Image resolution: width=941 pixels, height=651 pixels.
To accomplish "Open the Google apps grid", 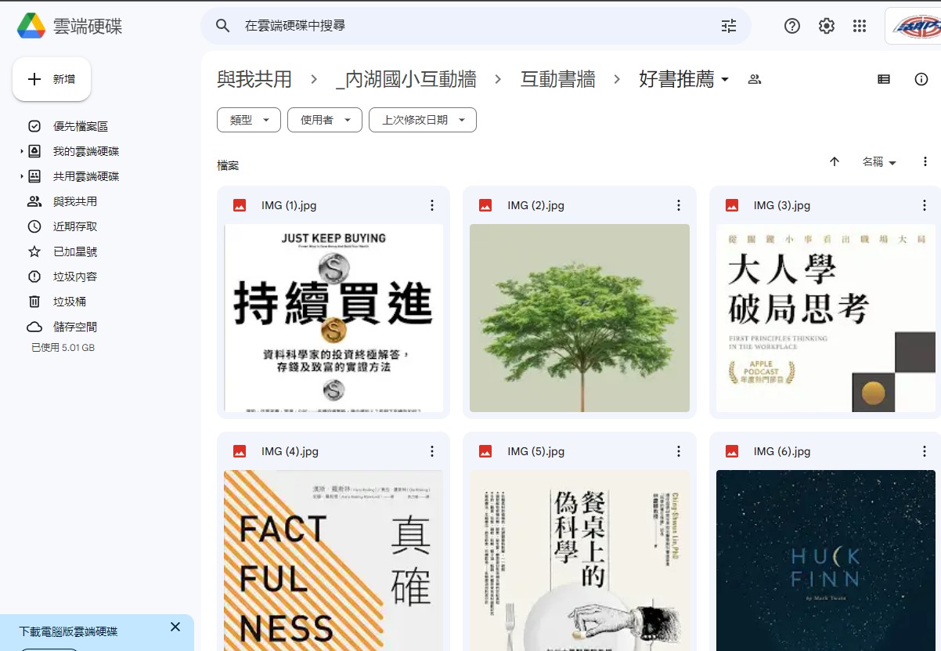I will coord(860,26).
